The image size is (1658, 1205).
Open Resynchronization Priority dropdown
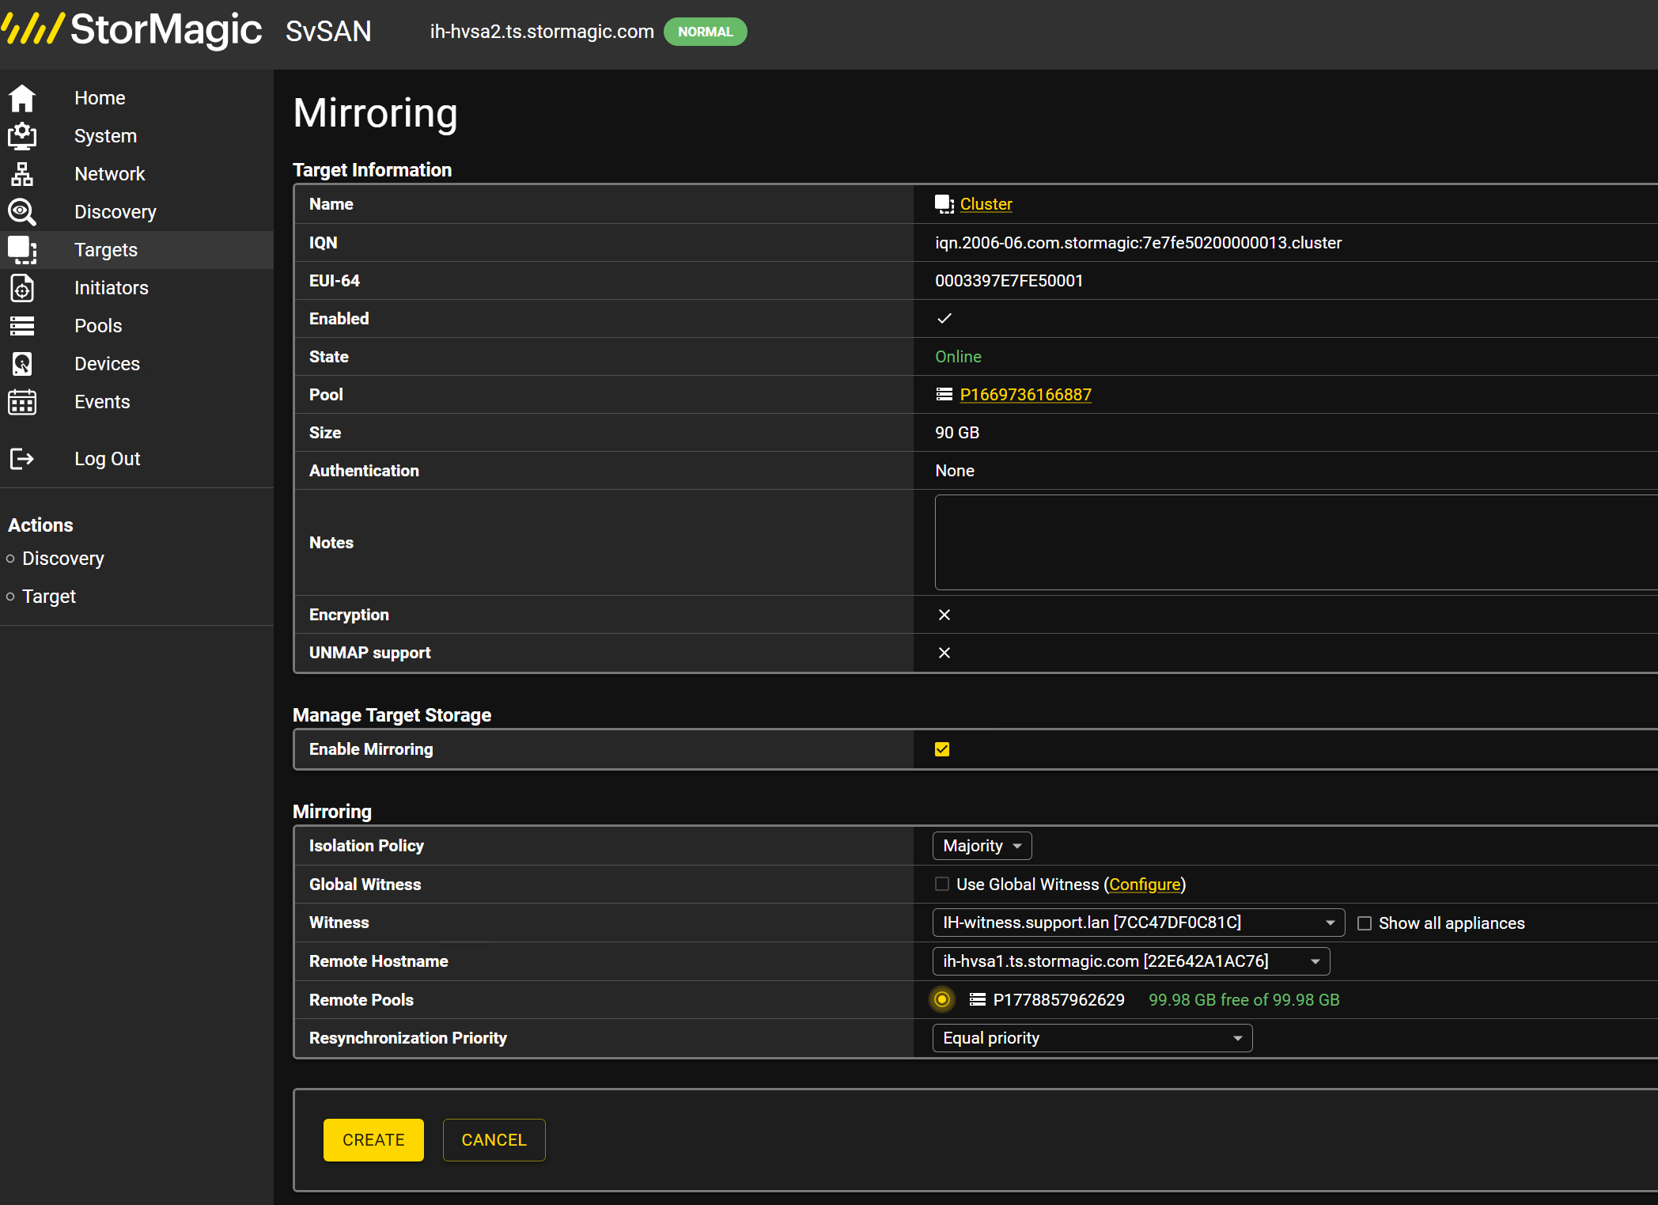[x=1092, y=1038]
